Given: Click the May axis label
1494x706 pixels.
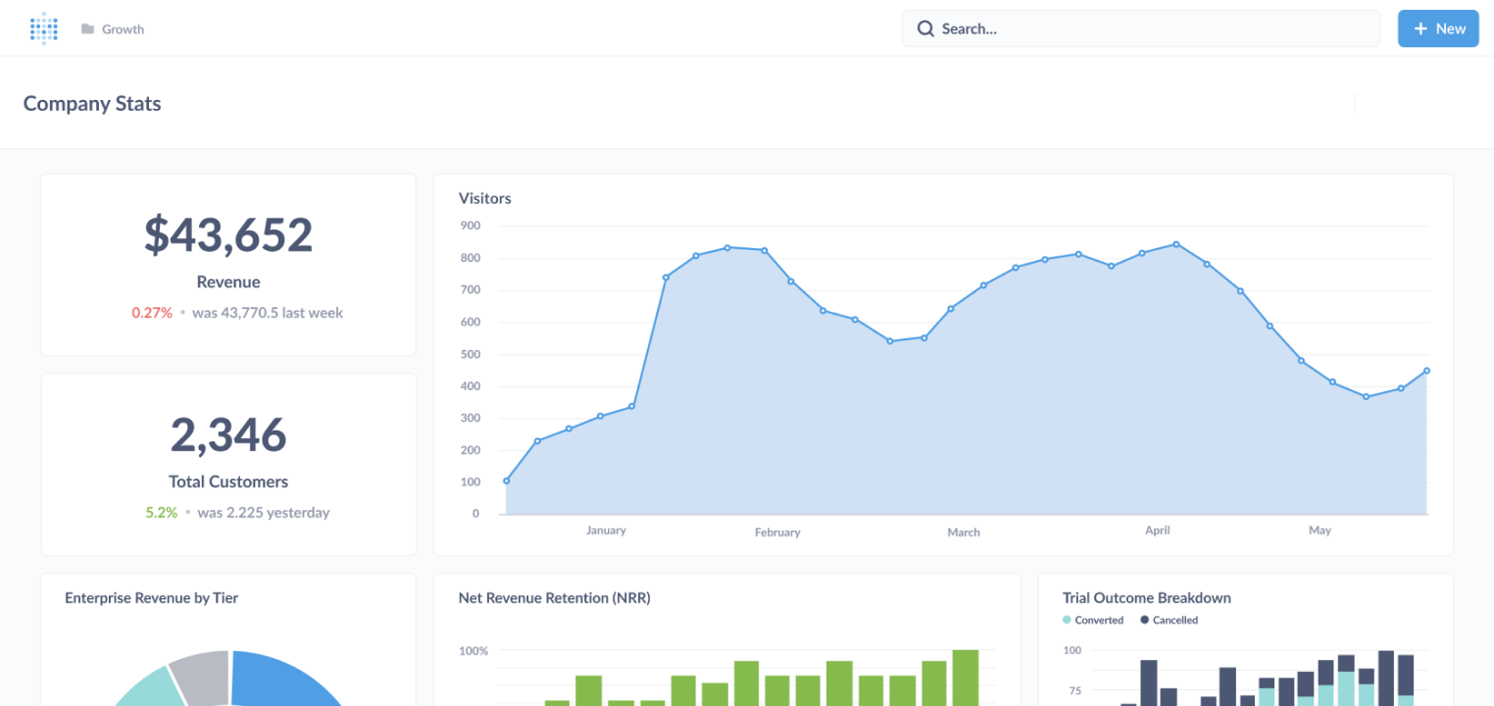Looking at the screenshot, I should pos(1320,530).
